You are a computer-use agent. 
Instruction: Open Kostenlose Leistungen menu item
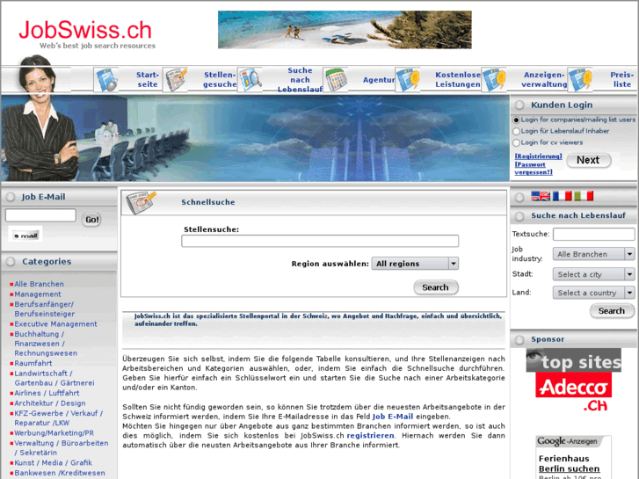pos(458,79)
